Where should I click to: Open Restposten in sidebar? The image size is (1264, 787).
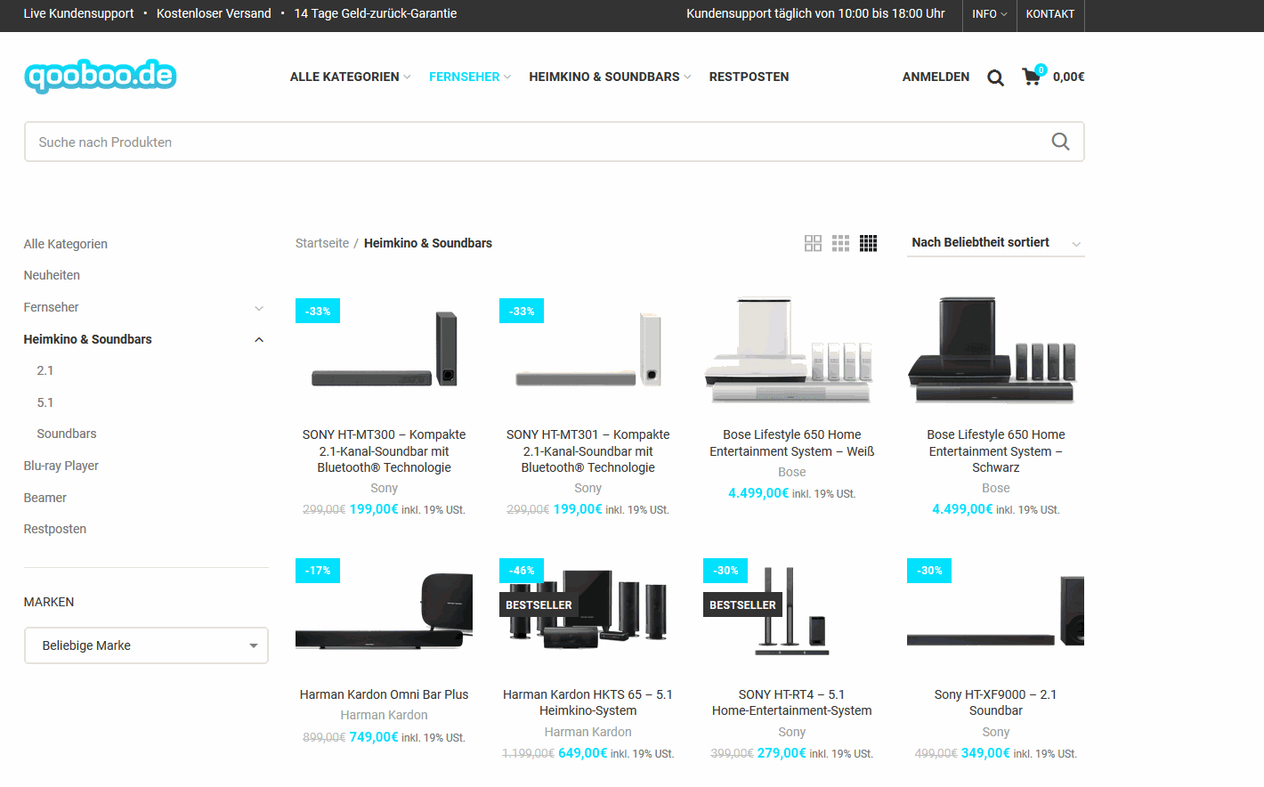coord(55,529)
